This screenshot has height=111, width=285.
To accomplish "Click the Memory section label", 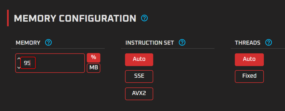I will click(x=28, y=43).
